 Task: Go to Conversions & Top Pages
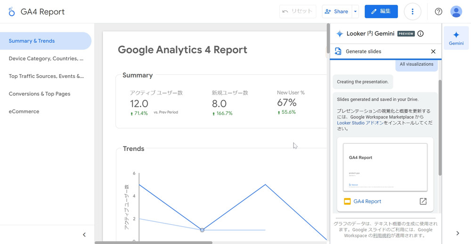click(x=40, y=94)
